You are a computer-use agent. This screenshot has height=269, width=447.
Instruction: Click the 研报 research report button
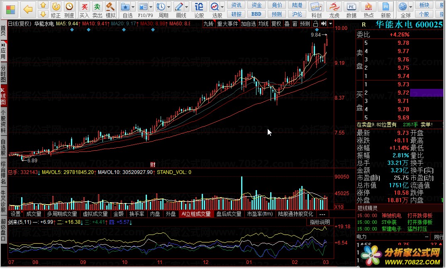tap(236, 14)
